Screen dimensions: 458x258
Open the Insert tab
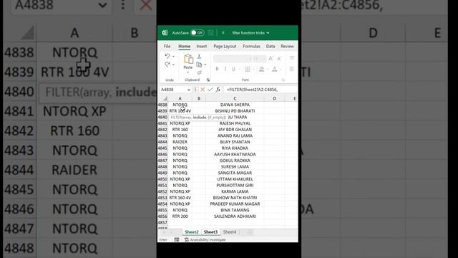click(202, 46)
